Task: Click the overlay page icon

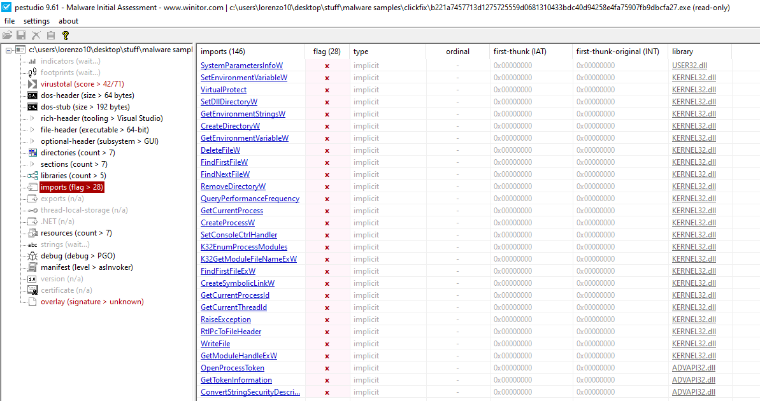Action: (x=32, y=302)
